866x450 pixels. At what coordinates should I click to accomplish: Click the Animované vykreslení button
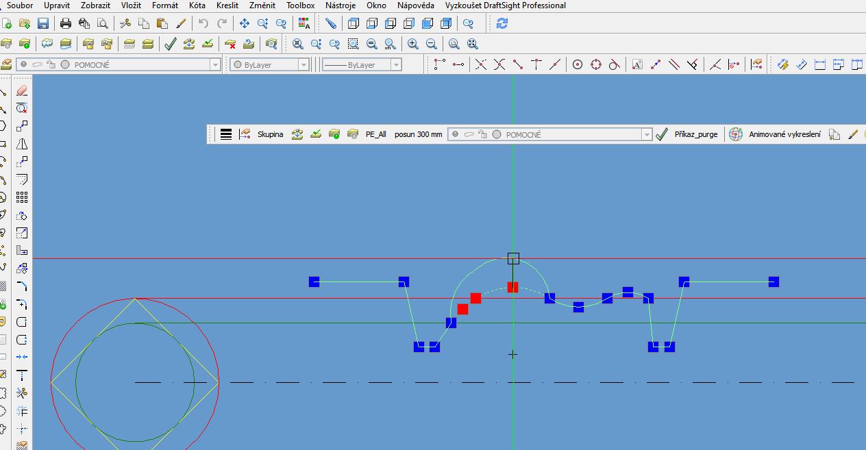[x=784, y=135]
